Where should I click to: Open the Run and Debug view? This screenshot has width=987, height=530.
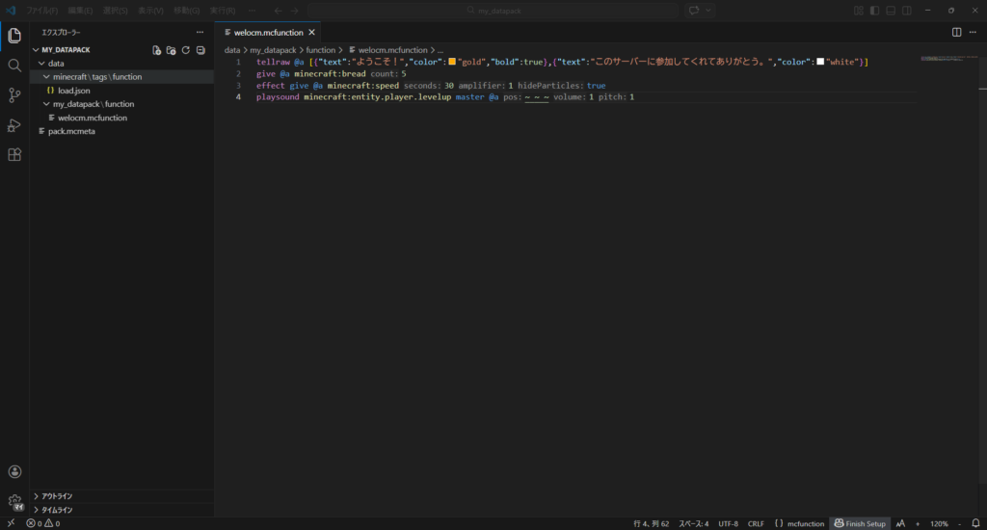click(14, 125)
